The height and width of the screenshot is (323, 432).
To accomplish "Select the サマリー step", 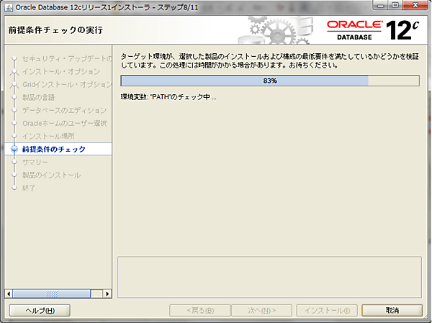I will 35,162.
